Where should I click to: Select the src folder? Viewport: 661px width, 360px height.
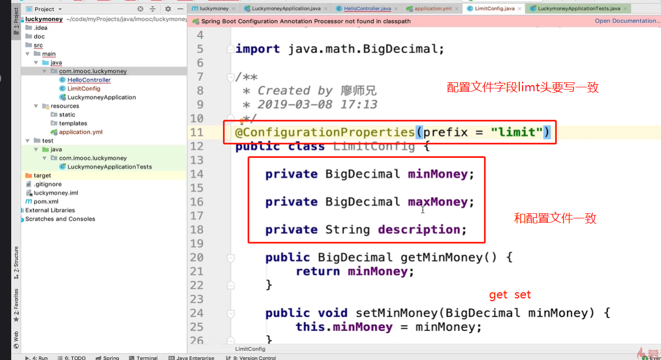[38, 45]
